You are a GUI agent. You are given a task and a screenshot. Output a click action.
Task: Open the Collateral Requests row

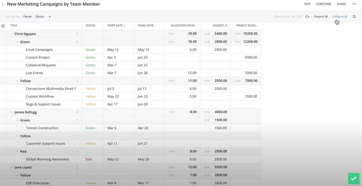click(x=41, y=65)
